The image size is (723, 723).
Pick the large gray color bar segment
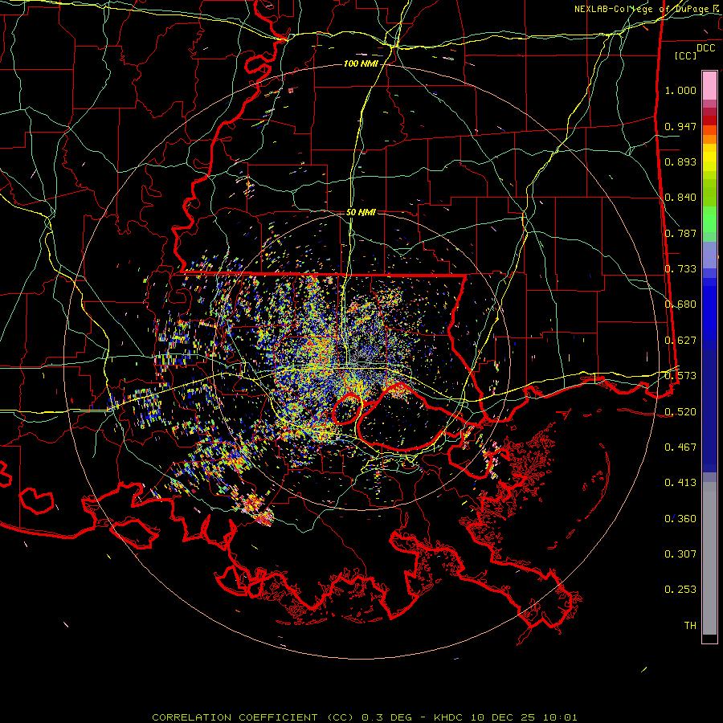[709, 558]
